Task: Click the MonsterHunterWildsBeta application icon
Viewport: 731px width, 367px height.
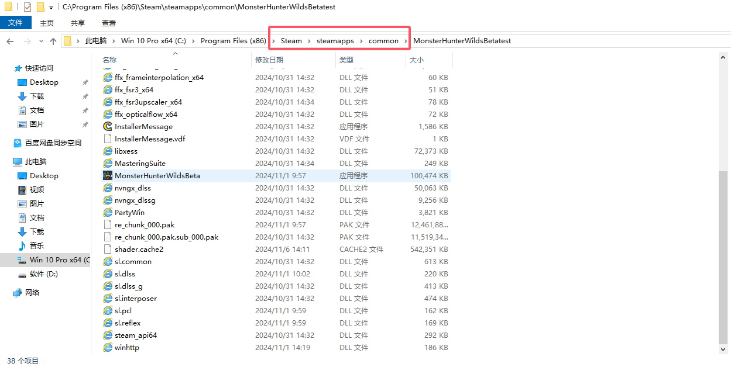Action: point(108,176)
